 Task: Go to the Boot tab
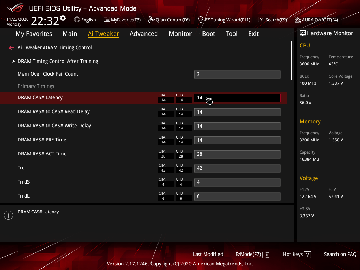click(x=208, y=34)
